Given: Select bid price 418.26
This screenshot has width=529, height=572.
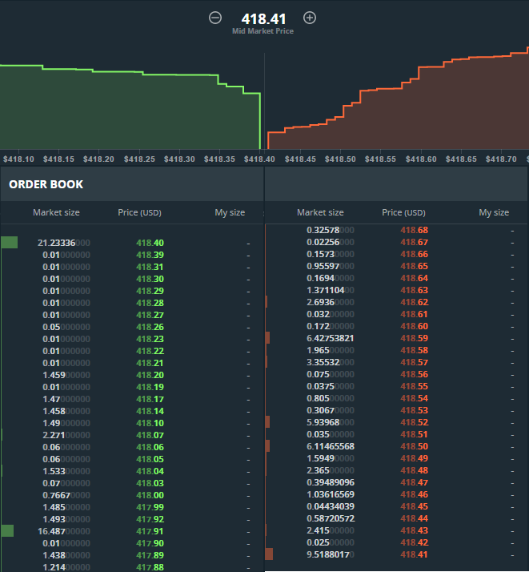Looking at the screenshot, I should [x=150, y=327].
